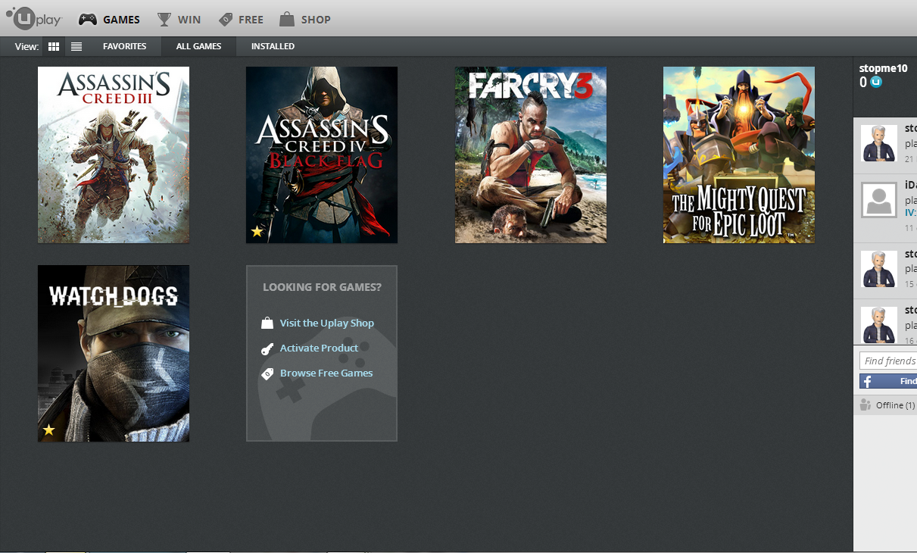Image resolution: width=917 pixels, height=553 pixels.
Task: Select the Installed tab
Action: pos(273,46)
